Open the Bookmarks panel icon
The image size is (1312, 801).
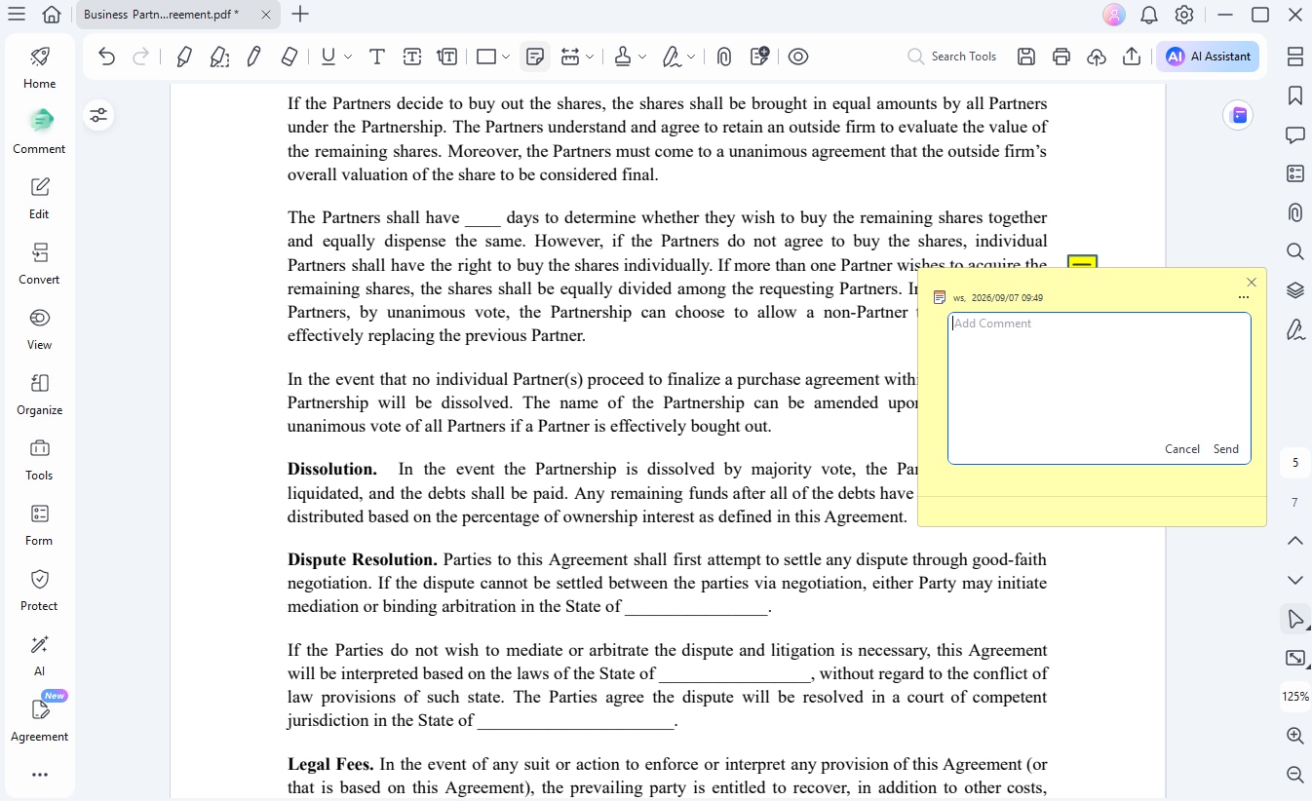coord(1295,95)
